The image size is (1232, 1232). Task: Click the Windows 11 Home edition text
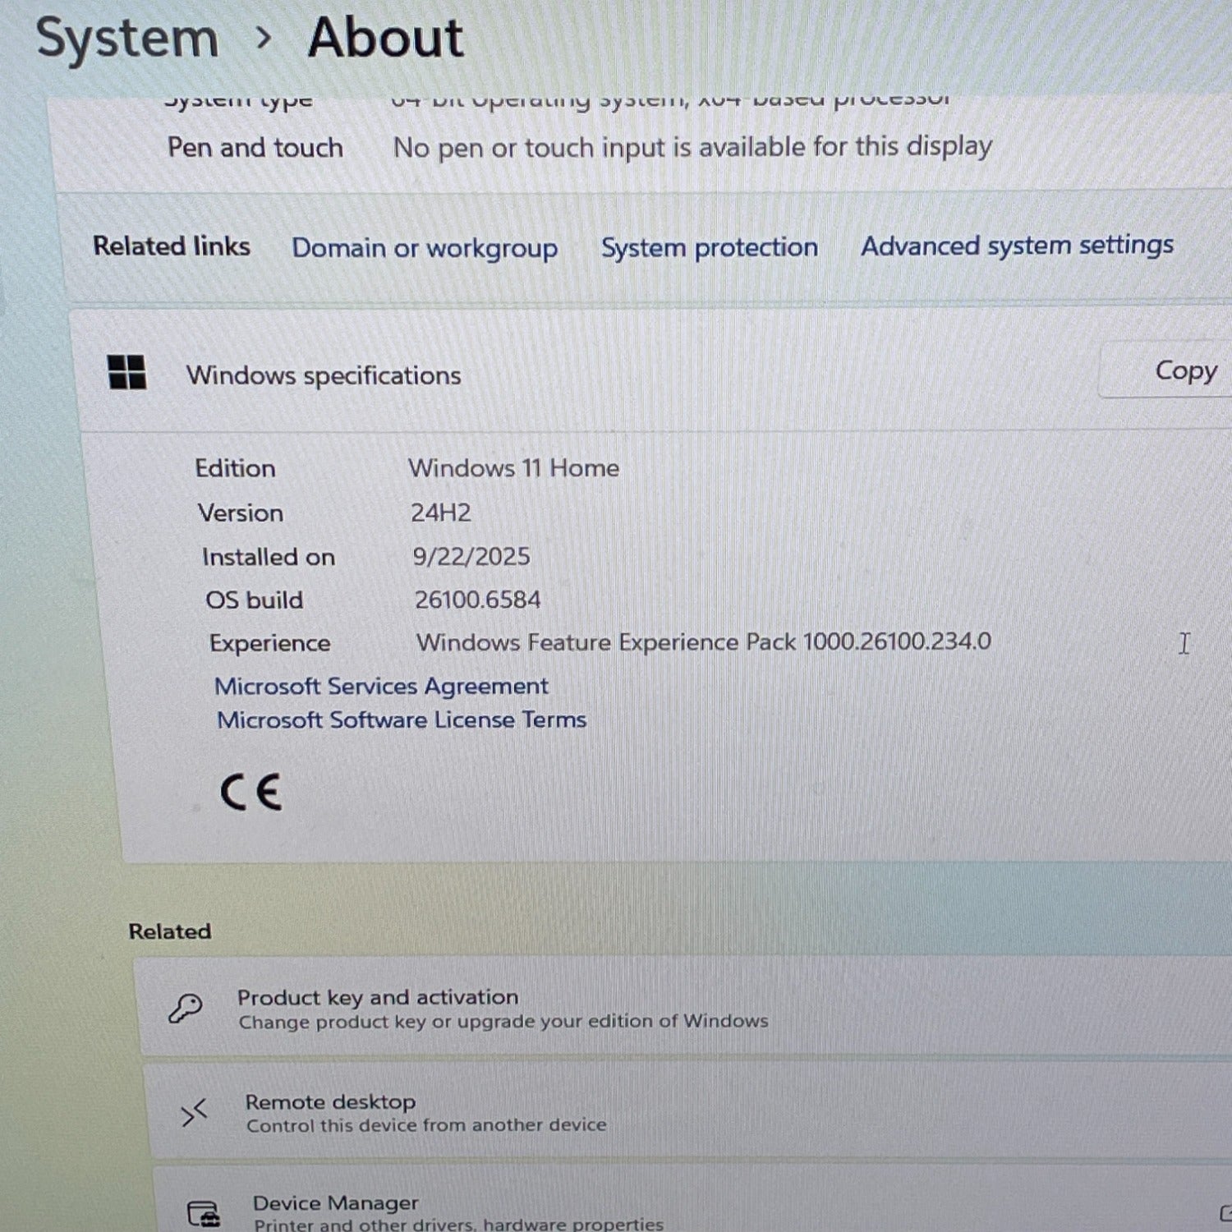point(513,468)
